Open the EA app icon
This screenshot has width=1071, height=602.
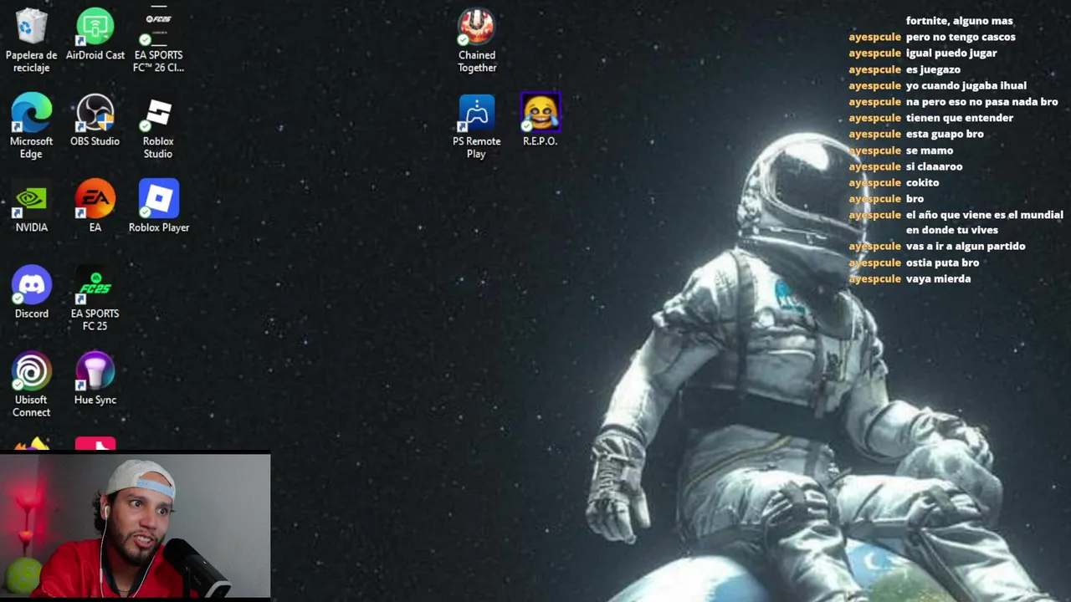(95, 207)
